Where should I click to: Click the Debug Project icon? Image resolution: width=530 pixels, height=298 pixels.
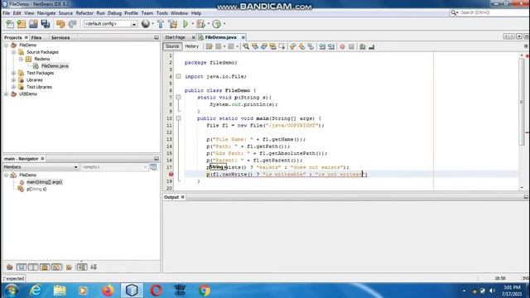tap(200, 24)
